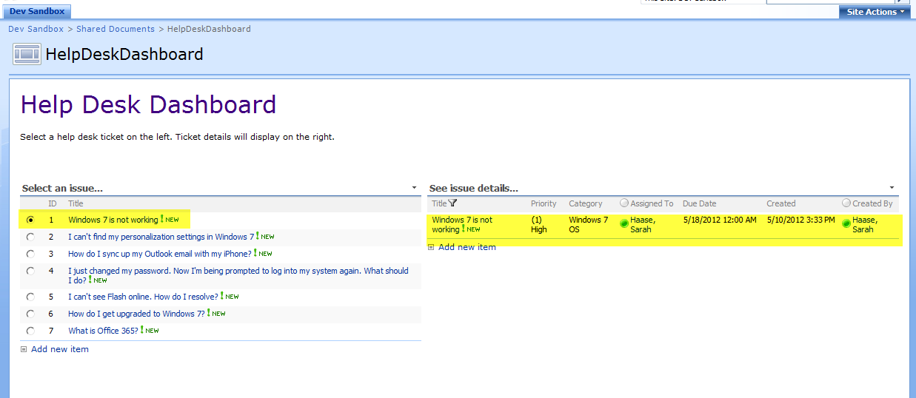916x398 pixels.
Task: Select radio button for issue 2
Action: pos(30,237)
